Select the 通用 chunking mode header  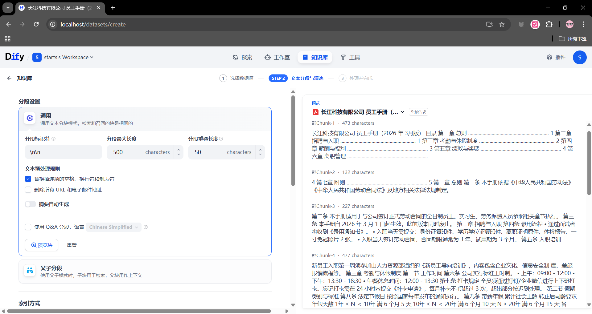(145, 119)
